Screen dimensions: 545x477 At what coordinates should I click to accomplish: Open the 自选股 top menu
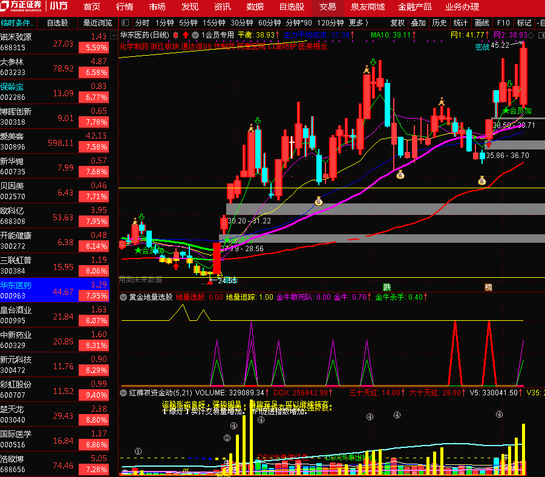point(292,7)
